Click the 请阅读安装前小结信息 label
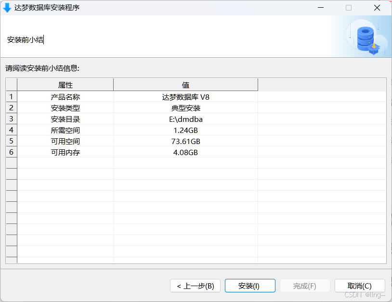Screen dimensions: 392x302 point(42,68)
